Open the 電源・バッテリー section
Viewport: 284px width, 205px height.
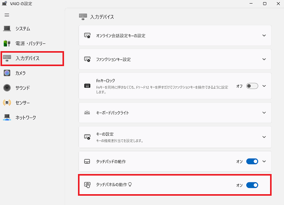coord(32,43)
